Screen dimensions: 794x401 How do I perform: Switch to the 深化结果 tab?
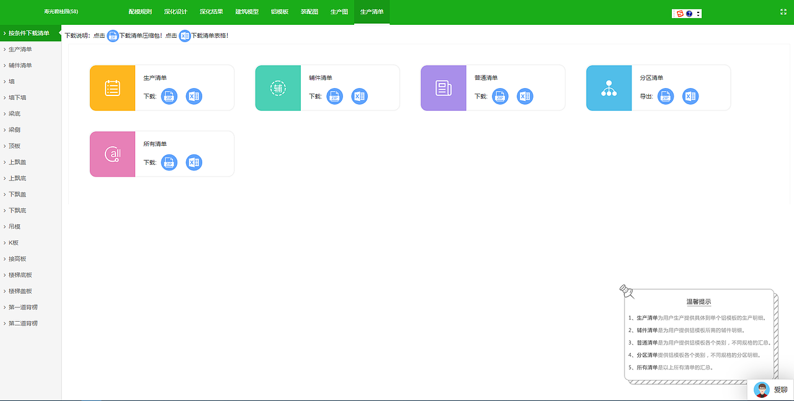pos(212,12)
